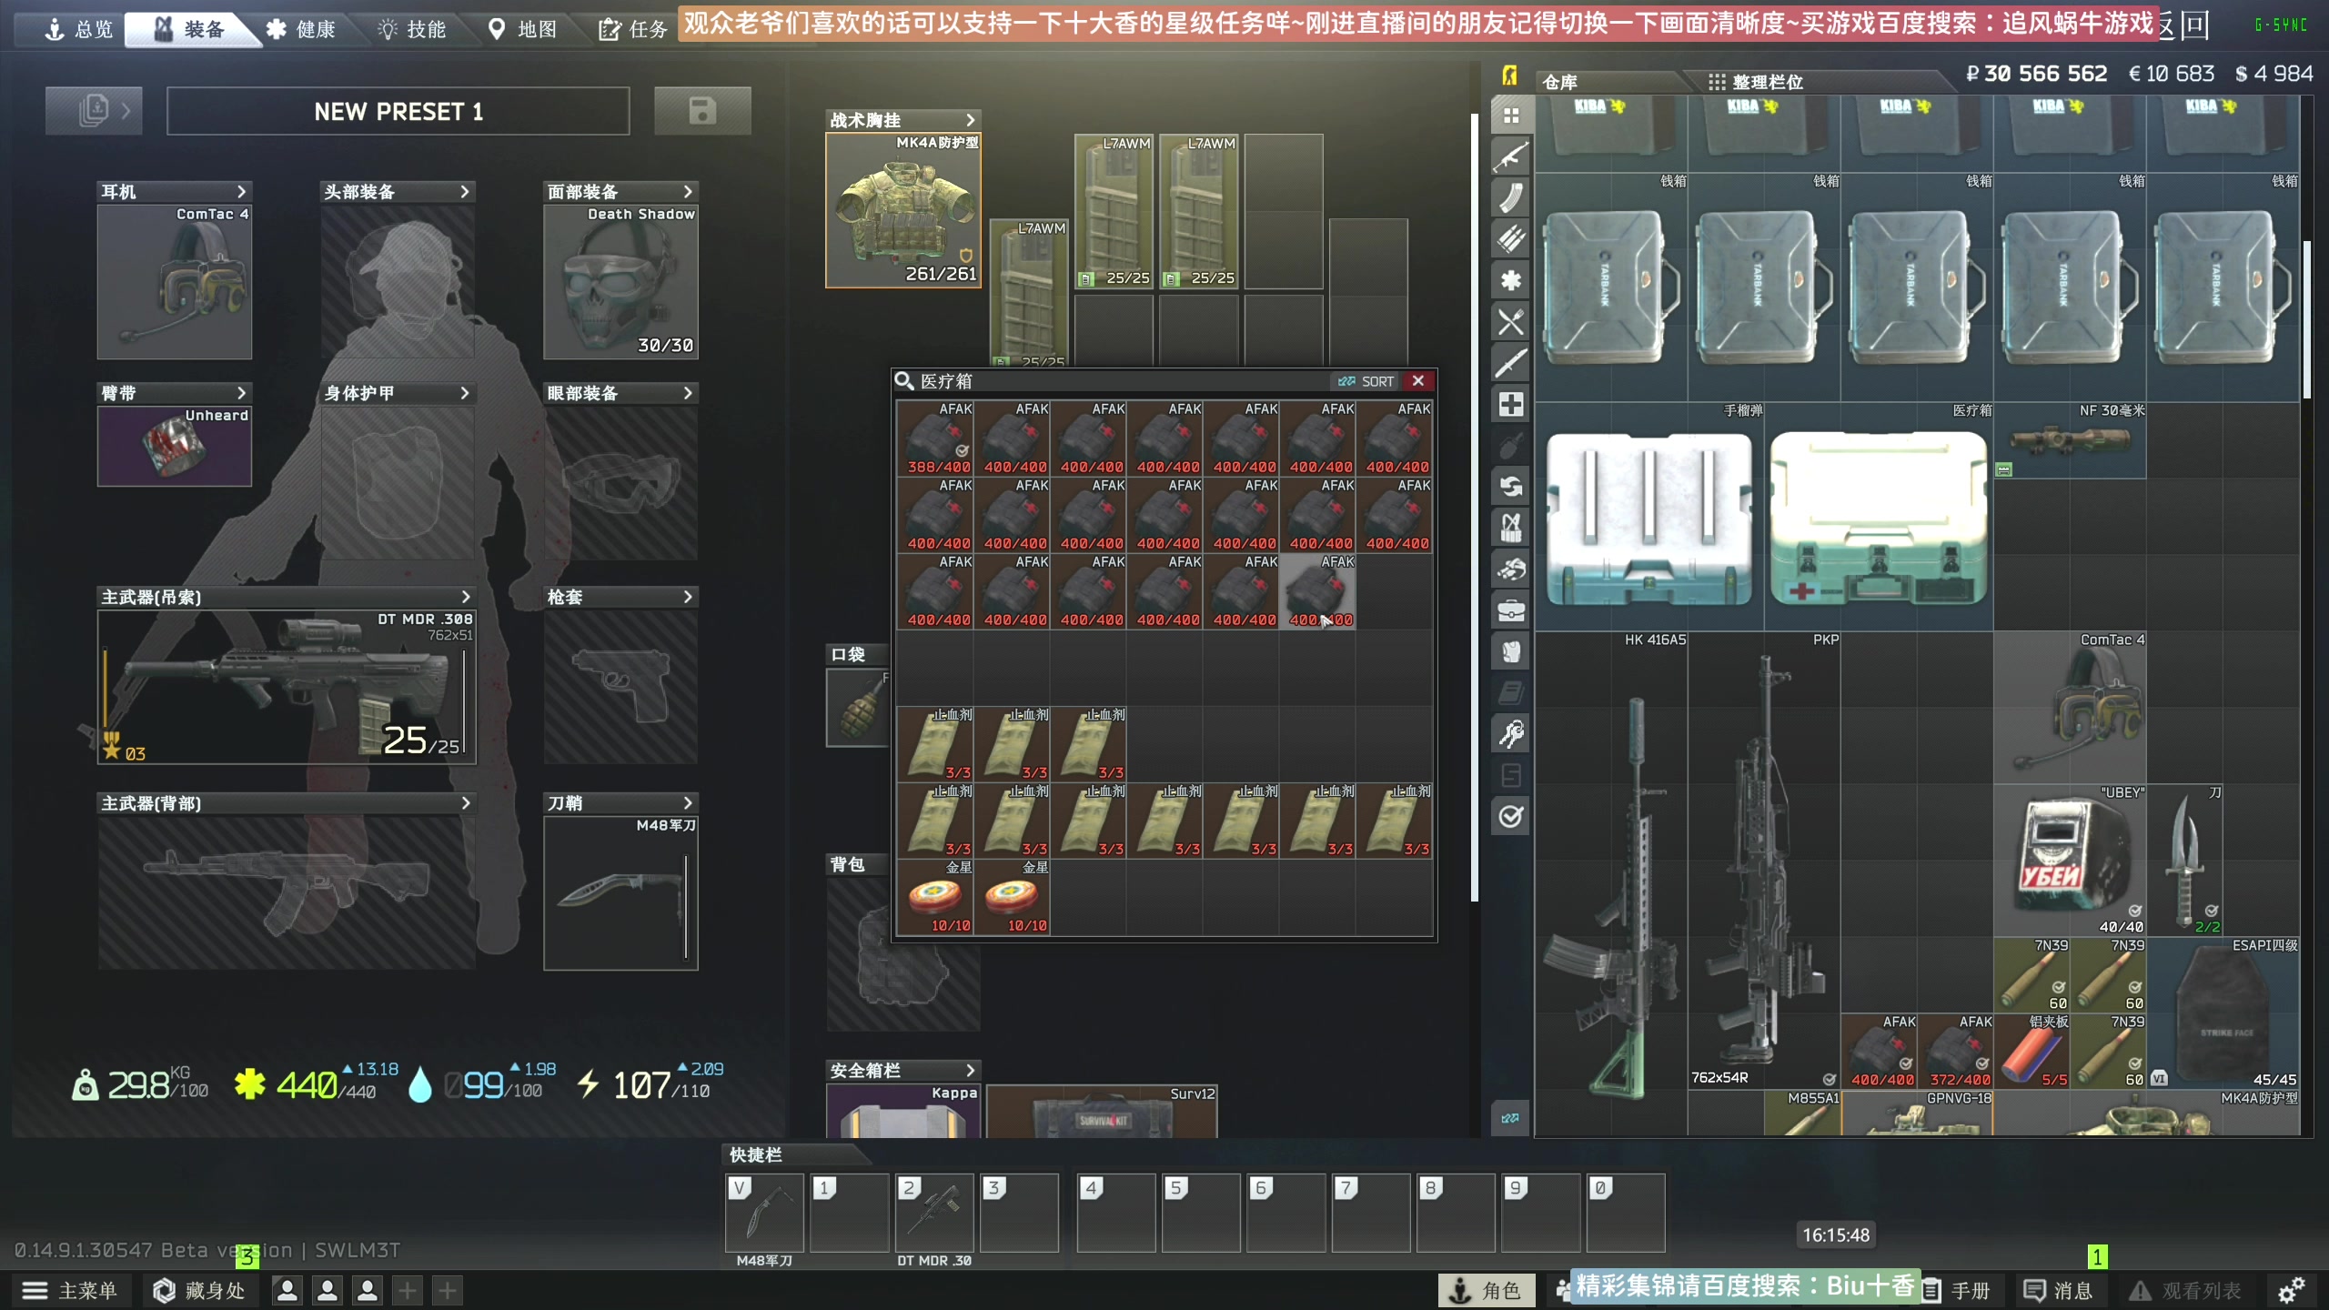This screenshot has height=1310, width=2329.
Task: Toggle the medical cross filter
Action: click(1511, 405)
